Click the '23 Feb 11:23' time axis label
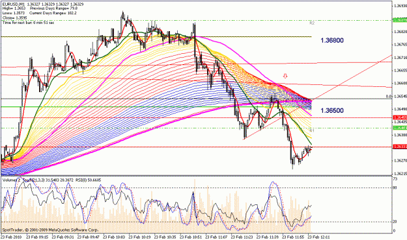 coord(242,237)
